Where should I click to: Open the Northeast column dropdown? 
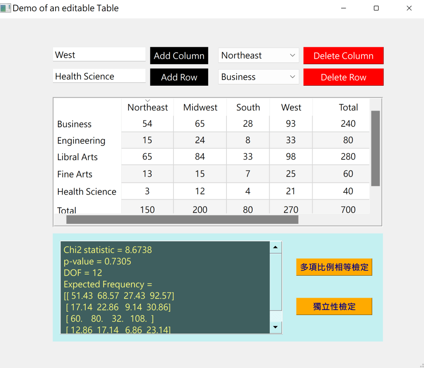click(258, 55)
